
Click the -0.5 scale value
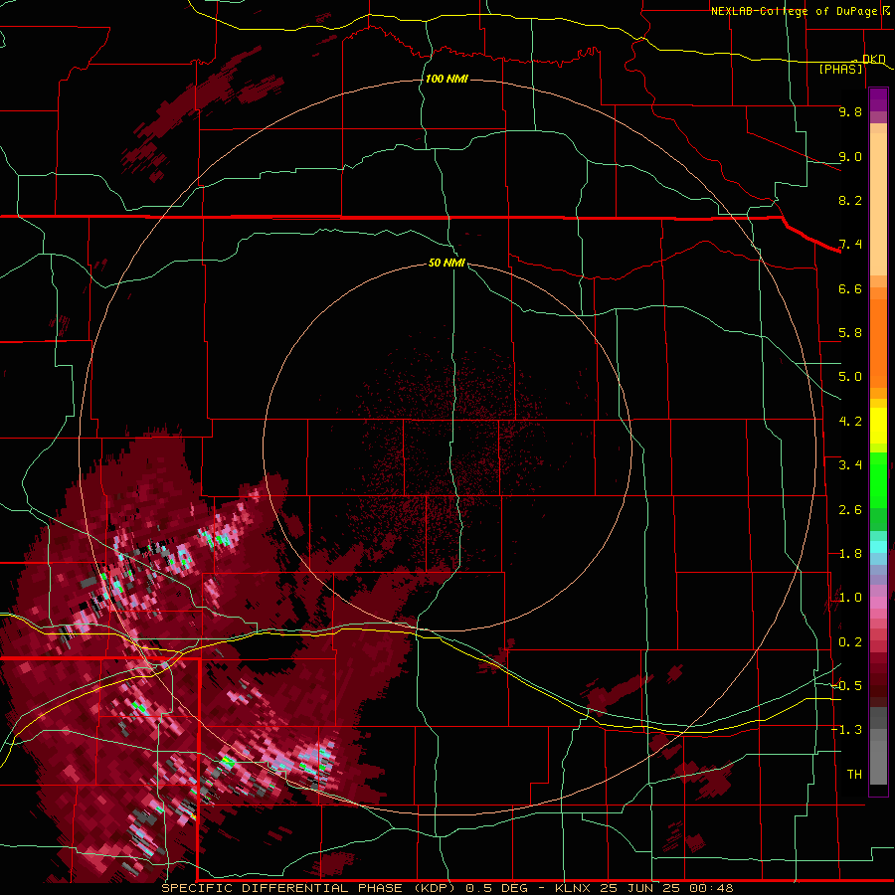[846, 686]
